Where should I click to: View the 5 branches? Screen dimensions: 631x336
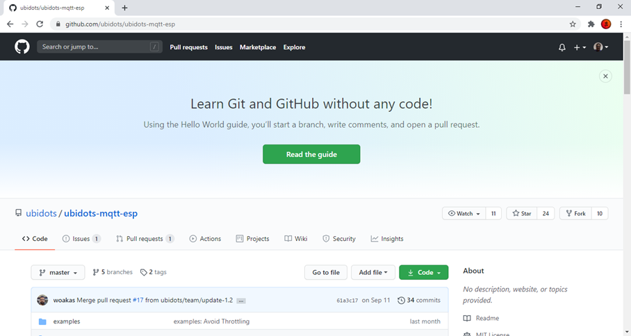(x=113, y=272)
